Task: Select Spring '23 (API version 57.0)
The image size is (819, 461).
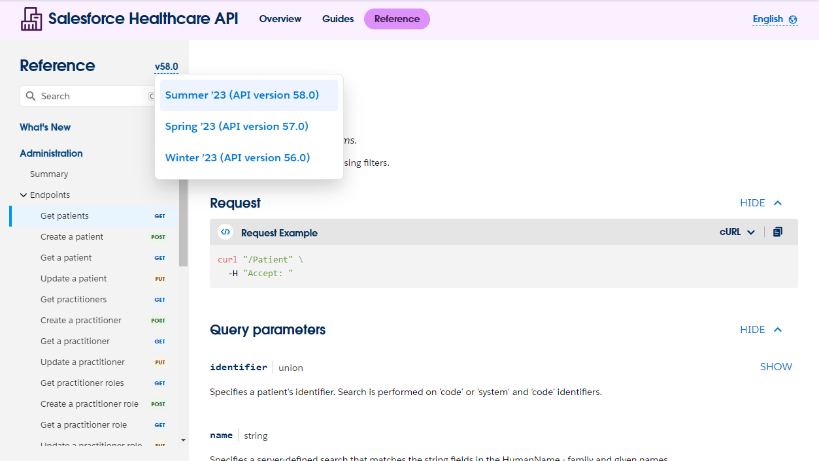Action: (249, 127)
